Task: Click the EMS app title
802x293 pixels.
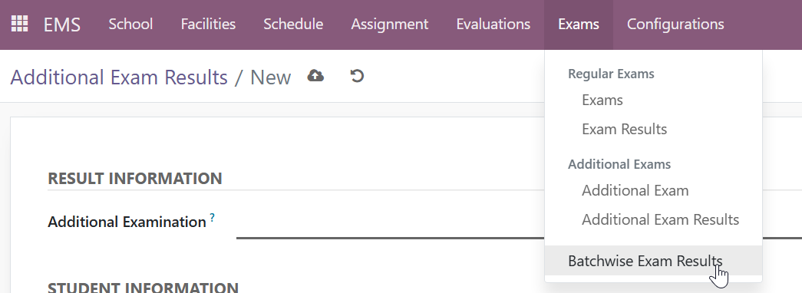Action: point(62,25)
